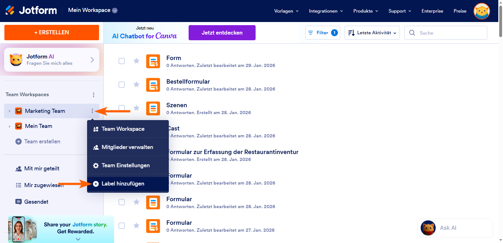Expand the Vorlagen menu
Image resolution: width=503 pixels, height=243 pixels.
click(x=286, y=11)
